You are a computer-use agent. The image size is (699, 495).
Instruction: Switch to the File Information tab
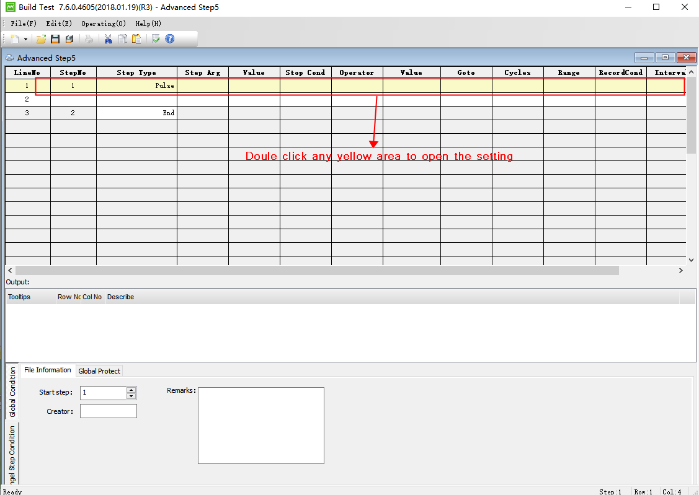pyautogui.click(x=48, y=370)
